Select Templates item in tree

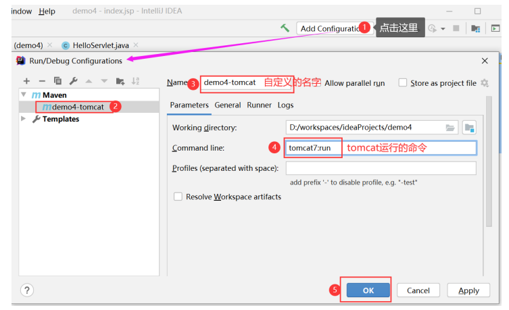click(x=61, y=119)
